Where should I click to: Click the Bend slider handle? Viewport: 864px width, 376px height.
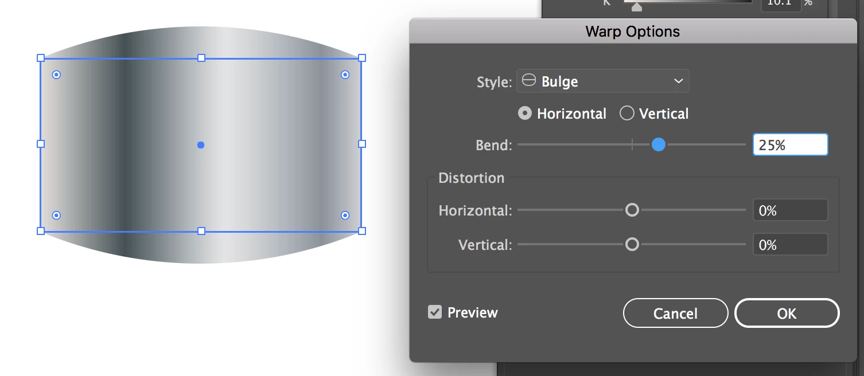659,145
